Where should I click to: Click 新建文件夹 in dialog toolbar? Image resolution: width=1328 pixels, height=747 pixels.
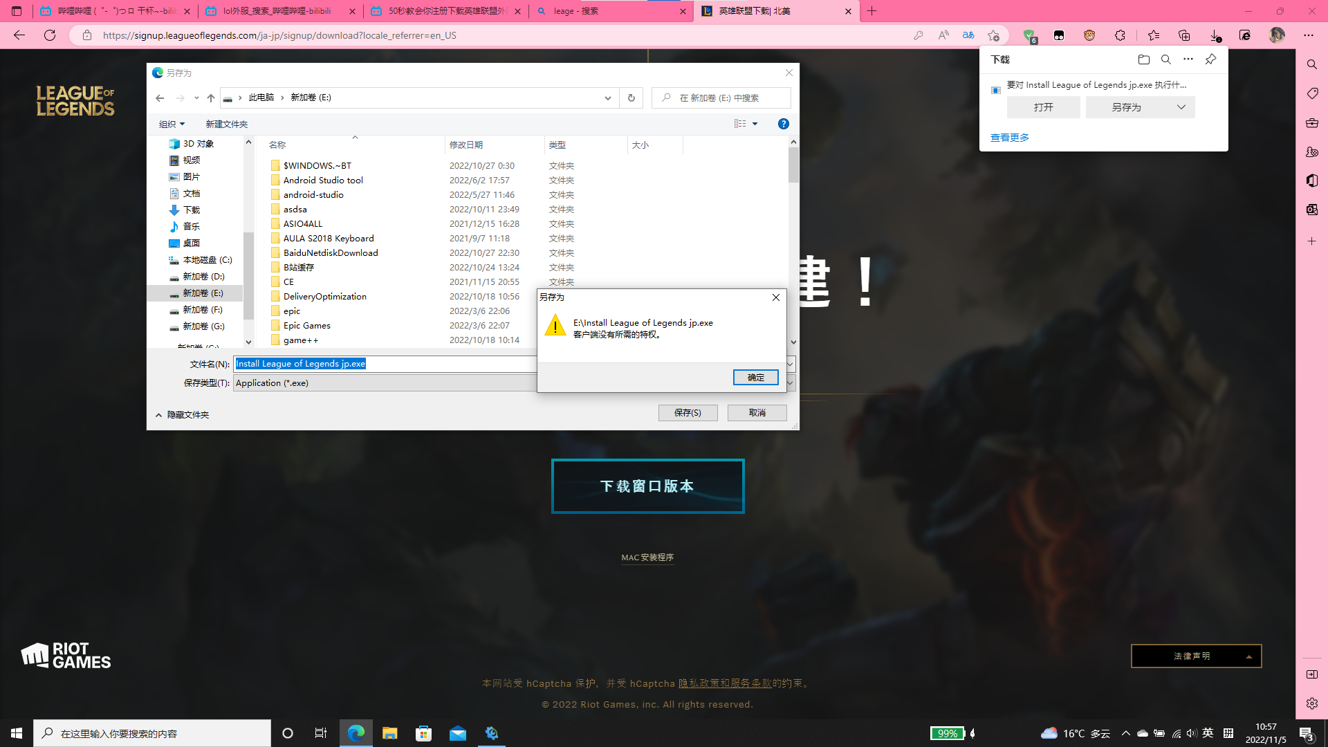226,124
